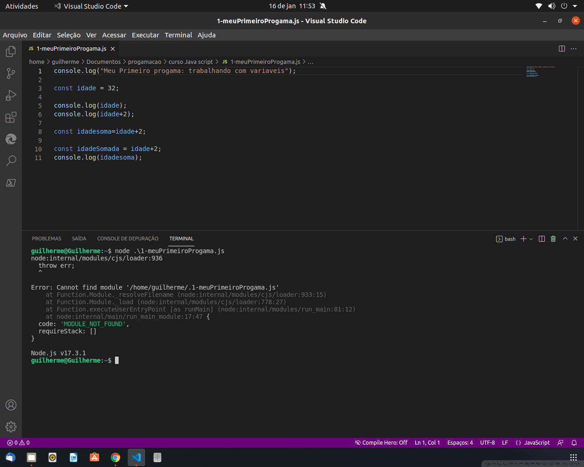The height and width of the screenshot is (467, 584).
Task: Open the Search view magnifier
Action: point(11,161)
